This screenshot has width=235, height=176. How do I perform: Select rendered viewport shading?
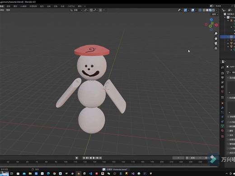click(x=213, y=10)
